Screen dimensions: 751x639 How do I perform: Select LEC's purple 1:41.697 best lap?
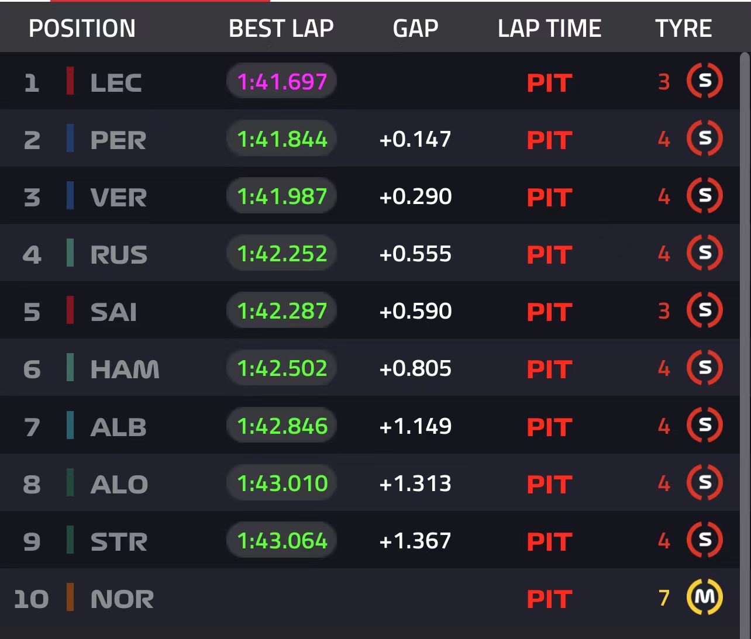(x=281, y=81)
